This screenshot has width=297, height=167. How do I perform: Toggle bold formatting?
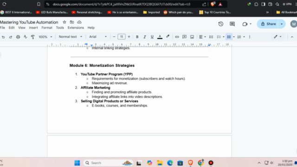pyautogui.click(x=137, y=37)
